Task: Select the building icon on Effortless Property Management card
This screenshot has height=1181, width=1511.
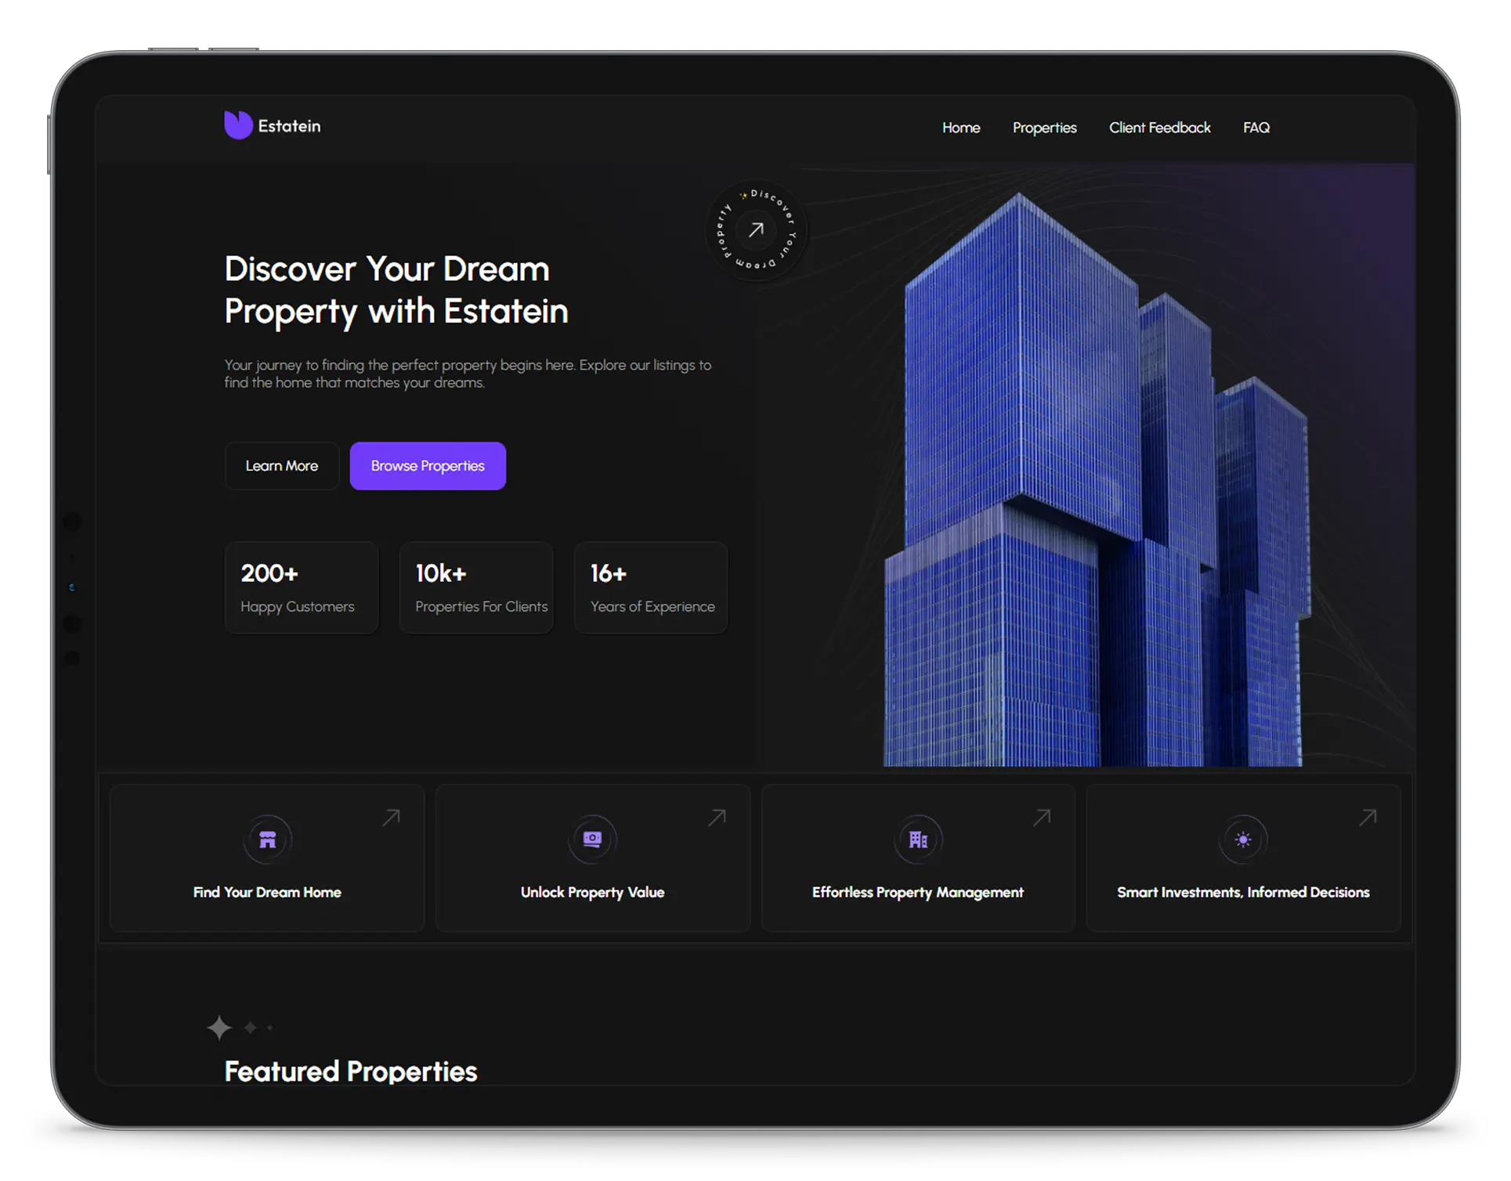Action: tap(918, 839)
